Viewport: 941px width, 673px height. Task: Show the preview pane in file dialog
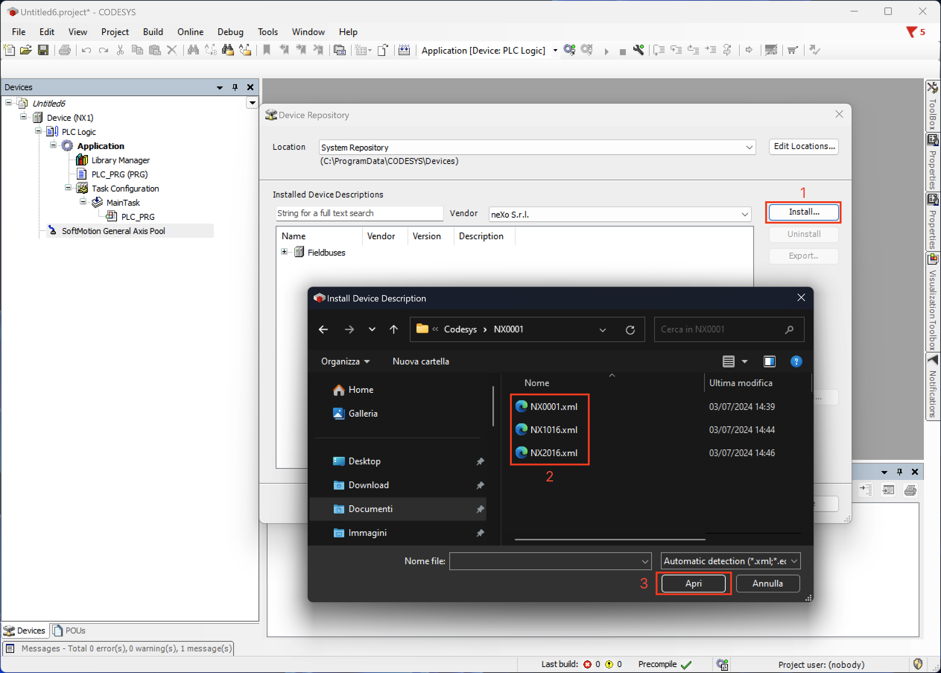770,361
